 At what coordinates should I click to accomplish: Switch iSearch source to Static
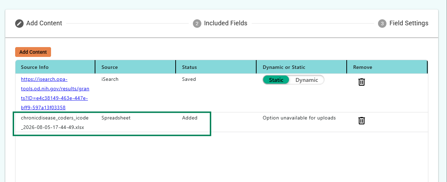276,80
